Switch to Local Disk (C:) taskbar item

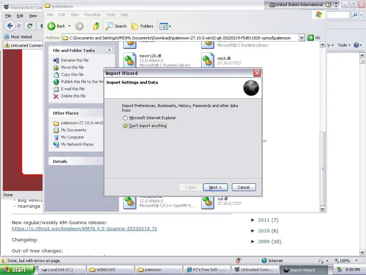61,270
